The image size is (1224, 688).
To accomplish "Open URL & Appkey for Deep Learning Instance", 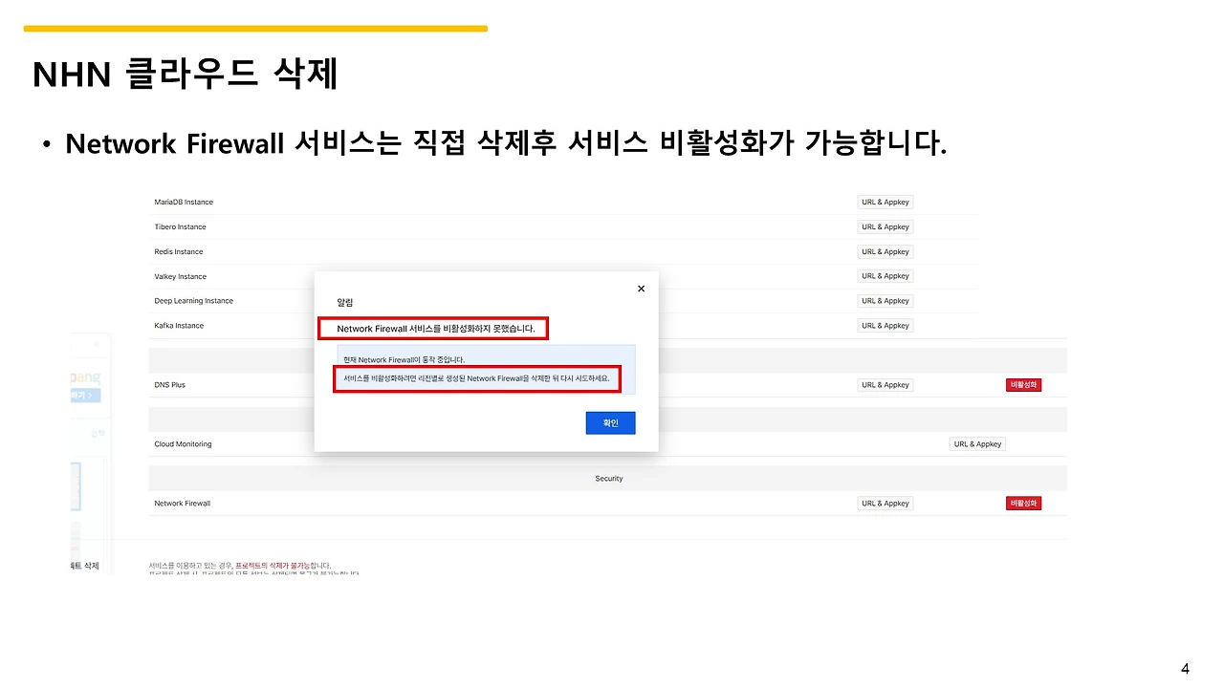I will 885,301.
